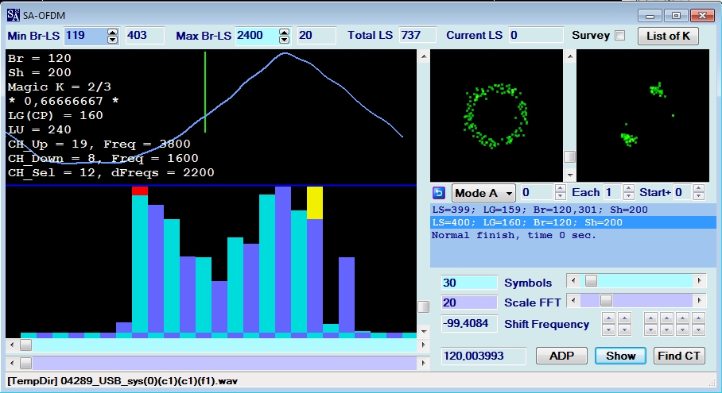Viewport: 722px width, 393px height.
Task: Click right arrow of the lavender horizontal scrollbar
Action: [x=423, y=363]
